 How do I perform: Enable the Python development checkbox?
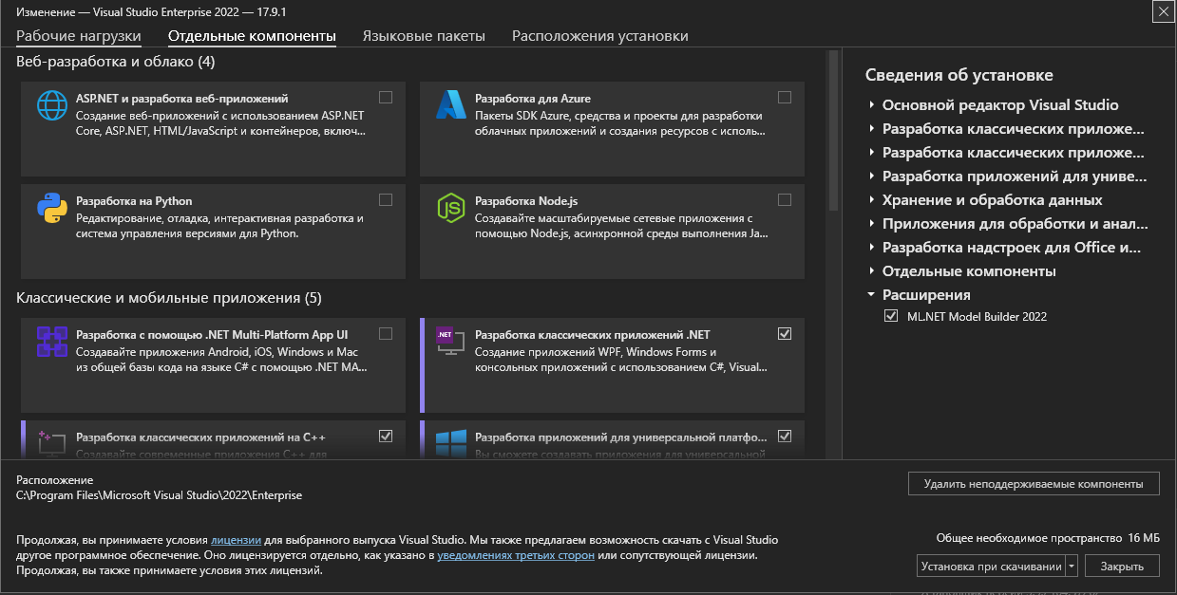pyautogui.click(x=385, y=199)
